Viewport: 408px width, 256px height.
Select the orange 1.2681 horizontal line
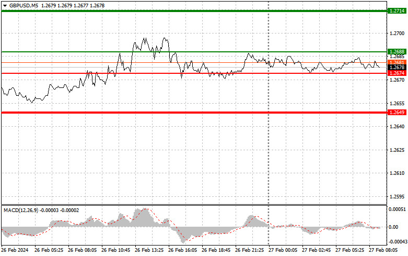click(194, 63)
